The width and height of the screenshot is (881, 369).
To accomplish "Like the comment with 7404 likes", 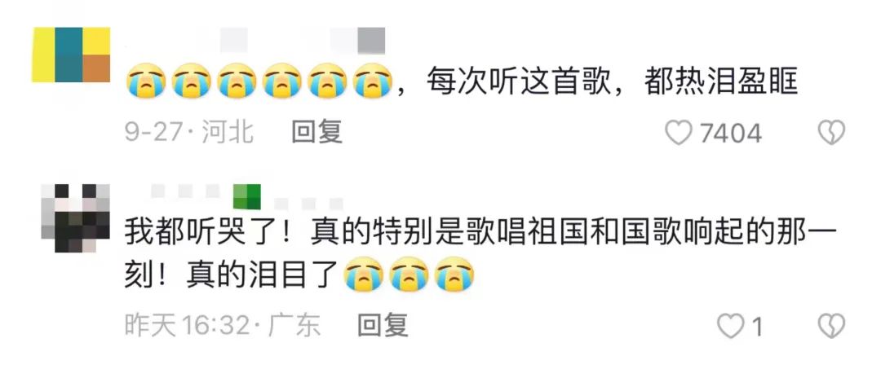I will (678, 134).
